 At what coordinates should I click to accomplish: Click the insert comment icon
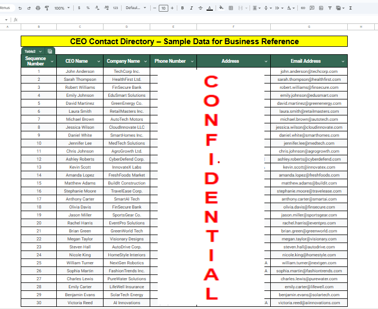312,8
